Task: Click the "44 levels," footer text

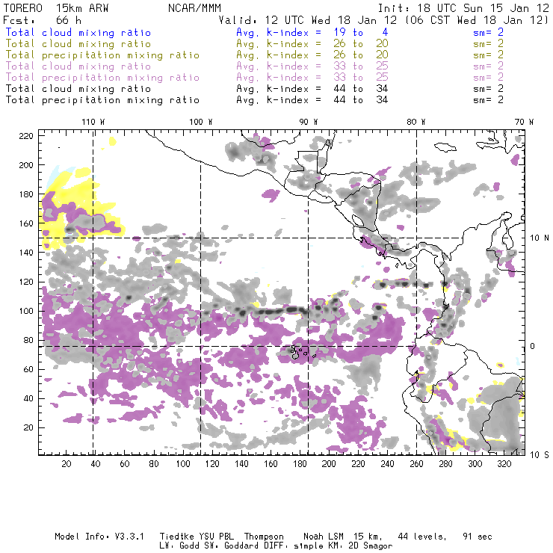Action: click(422, 537)
